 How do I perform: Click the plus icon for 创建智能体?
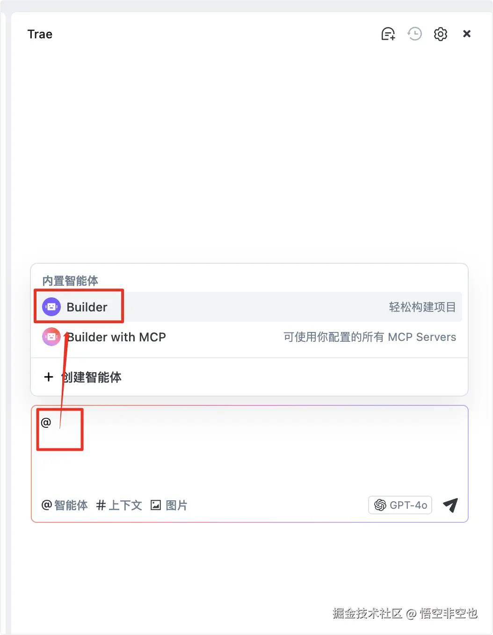(x=49, y=377)
